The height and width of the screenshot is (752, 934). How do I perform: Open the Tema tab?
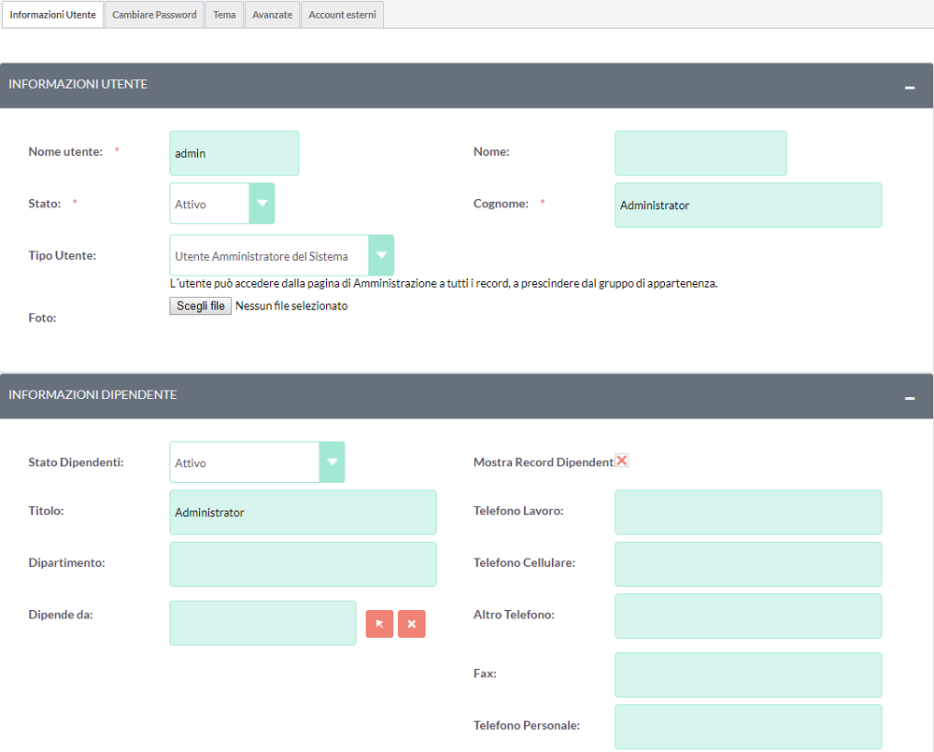pos(224,15)
